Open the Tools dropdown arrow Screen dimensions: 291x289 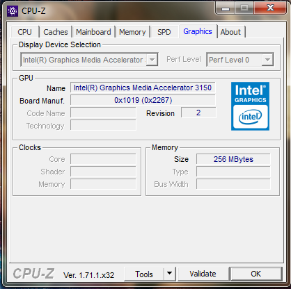[170, 274]
